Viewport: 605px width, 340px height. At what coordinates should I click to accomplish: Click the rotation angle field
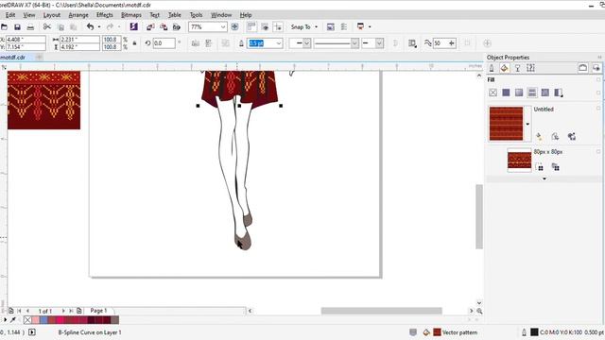click(164, 43)
